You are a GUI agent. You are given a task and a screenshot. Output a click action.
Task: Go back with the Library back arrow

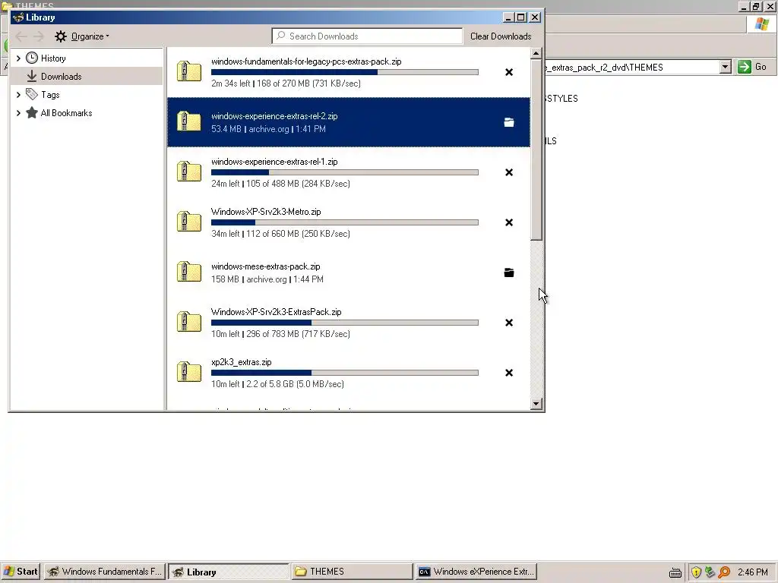point(21,36)
